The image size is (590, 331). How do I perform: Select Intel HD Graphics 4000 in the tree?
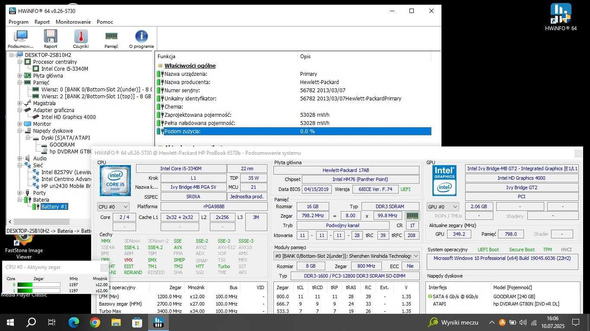pos(69,117)
